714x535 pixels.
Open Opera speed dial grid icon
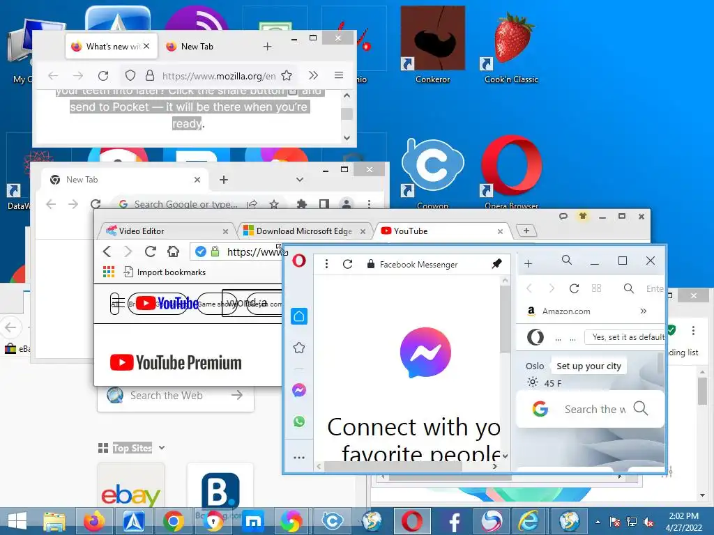597,288
